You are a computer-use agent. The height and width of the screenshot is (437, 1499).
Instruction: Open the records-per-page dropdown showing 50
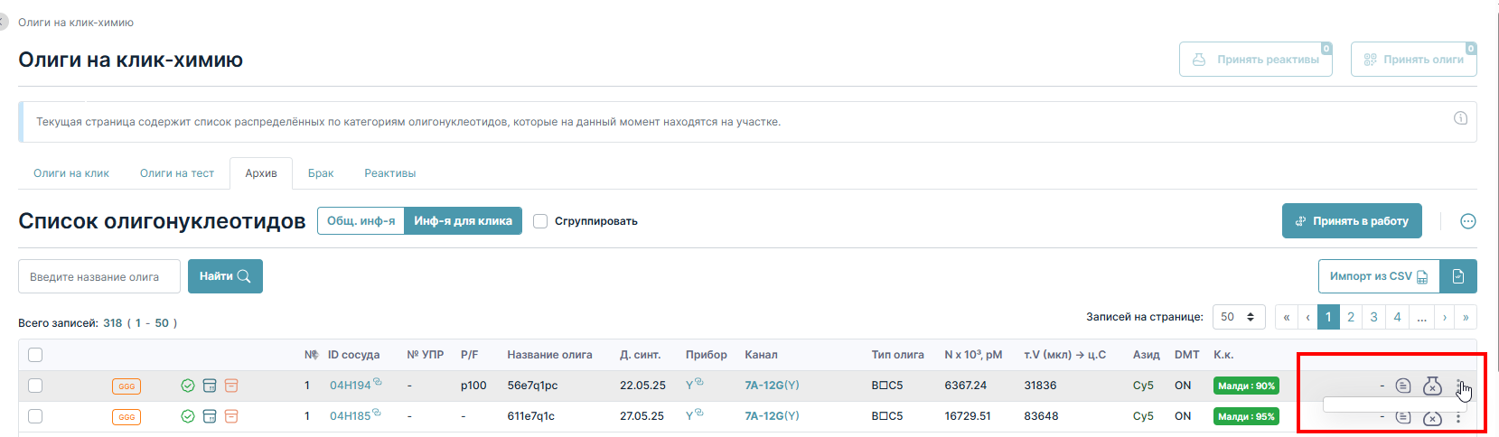(1239, 317)
